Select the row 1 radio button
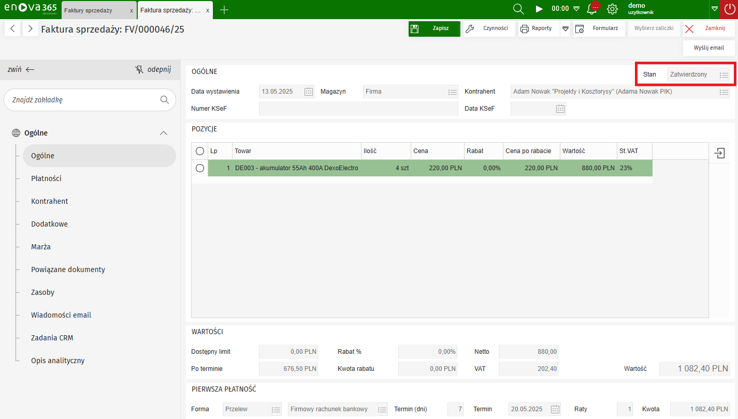Viewport: 738px width, 419px height. (x=200, y=168)
